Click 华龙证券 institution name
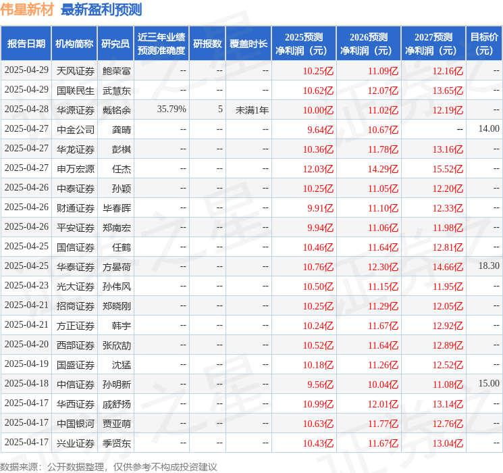Screen dimensions: 503x473 76,149
